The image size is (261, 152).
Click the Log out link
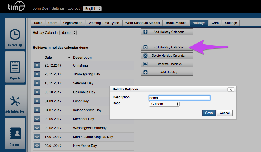point(73,8)
